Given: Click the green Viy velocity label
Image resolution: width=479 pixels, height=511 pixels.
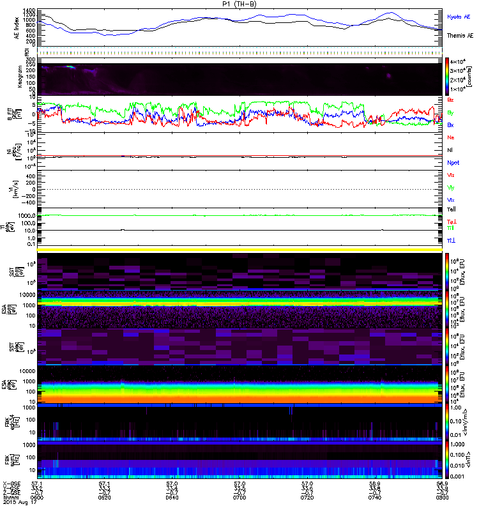Looking at the screenshot, I should tap(451, 187).
